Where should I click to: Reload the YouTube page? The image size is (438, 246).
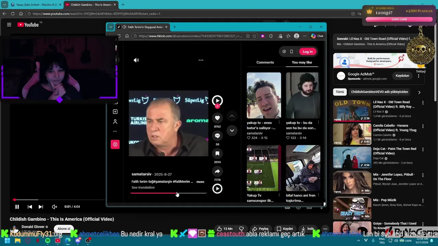tap(13, 14)
